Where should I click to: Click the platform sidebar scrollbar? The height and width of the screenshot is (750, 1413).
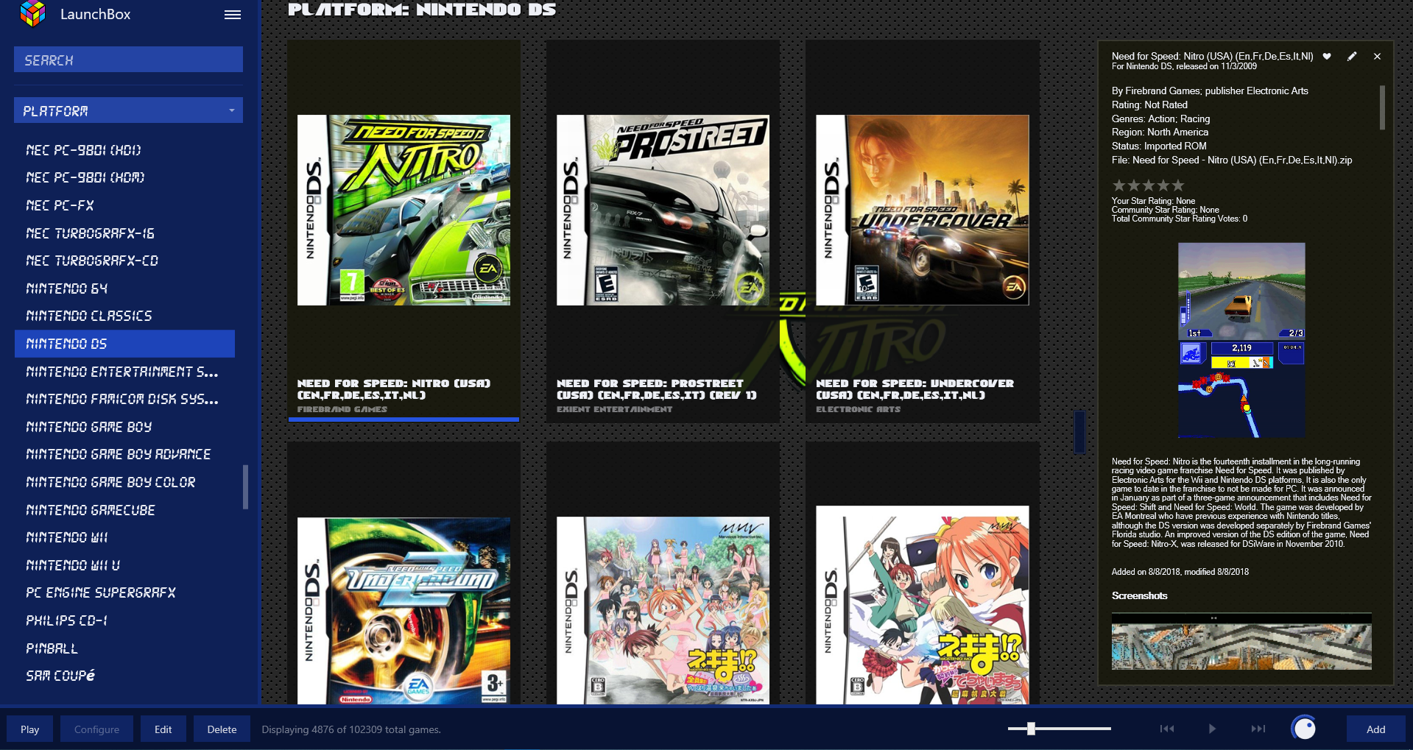pos(246,487)
